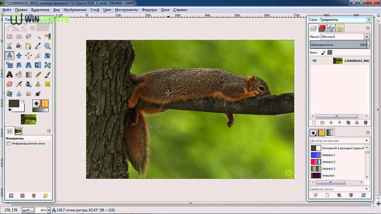Open the layers dock tab menu arrow
This screenshot has height=214, width=381.
(368, 28)
